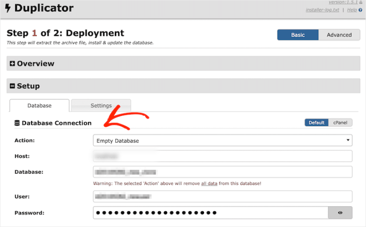Click the database stack icon beside Database Connection
Image resolution: width=366 pixels, height=227 pixels.
tap(17, 123)
